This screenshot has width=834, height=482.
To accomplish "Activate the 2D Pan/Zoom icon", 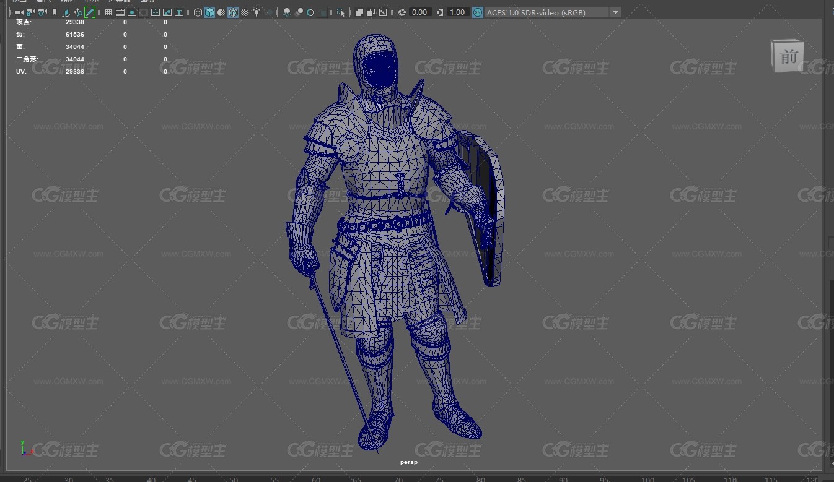I will [78, 12].
